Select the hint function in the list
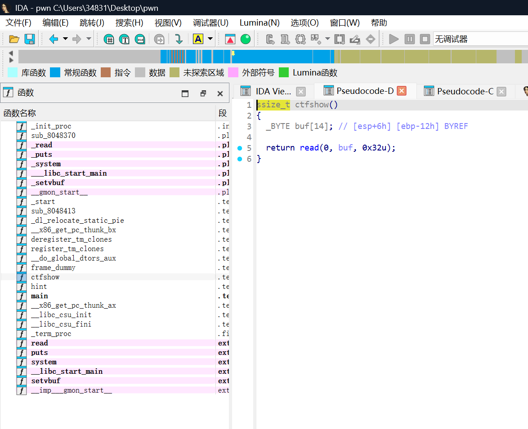 (x=39, y=287)
